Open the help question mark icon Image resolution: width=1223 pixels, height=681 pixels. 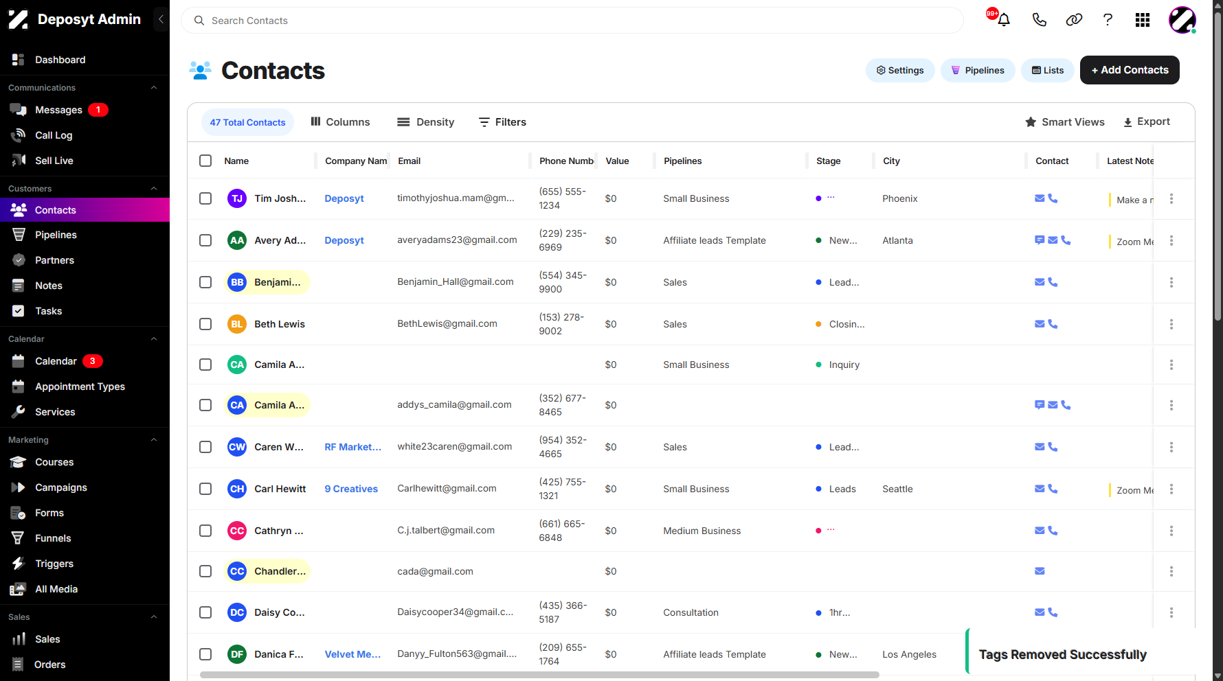pos(1108,20)
